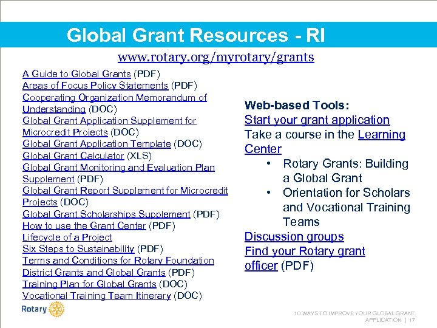This screenshot has width=437, height=328.
Task: Open Global Grant Application Template link
Action: [97, 143]
